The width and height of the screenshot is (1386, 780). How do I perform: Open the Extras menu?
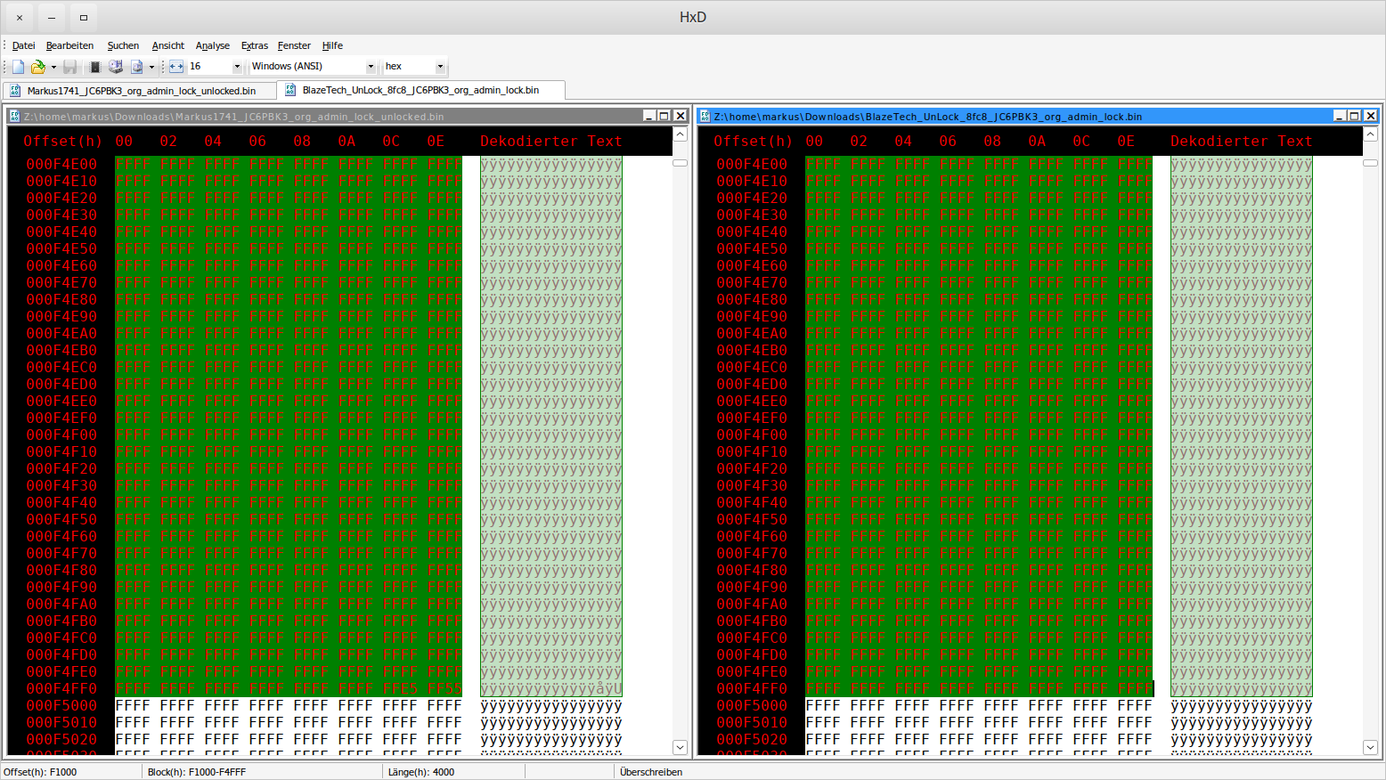click(x=254, y=45)
